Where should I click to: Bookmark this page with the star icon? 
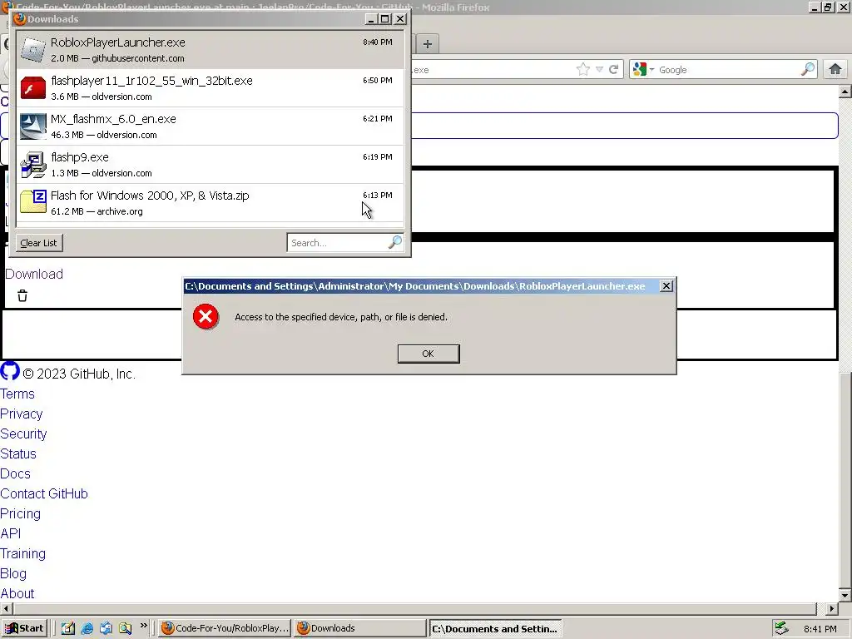583,70
